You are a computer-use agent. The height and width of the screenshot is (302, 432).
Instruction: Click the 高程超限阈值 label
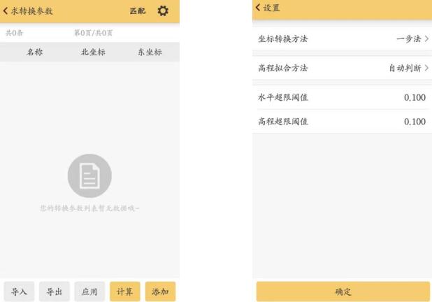pyautogui.click(x=282, y=122)
